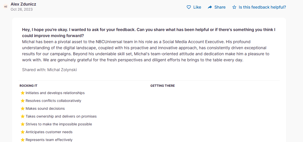
Task: Click star next to Resolves conflicts collaboratively
Action: click(23, 101)
